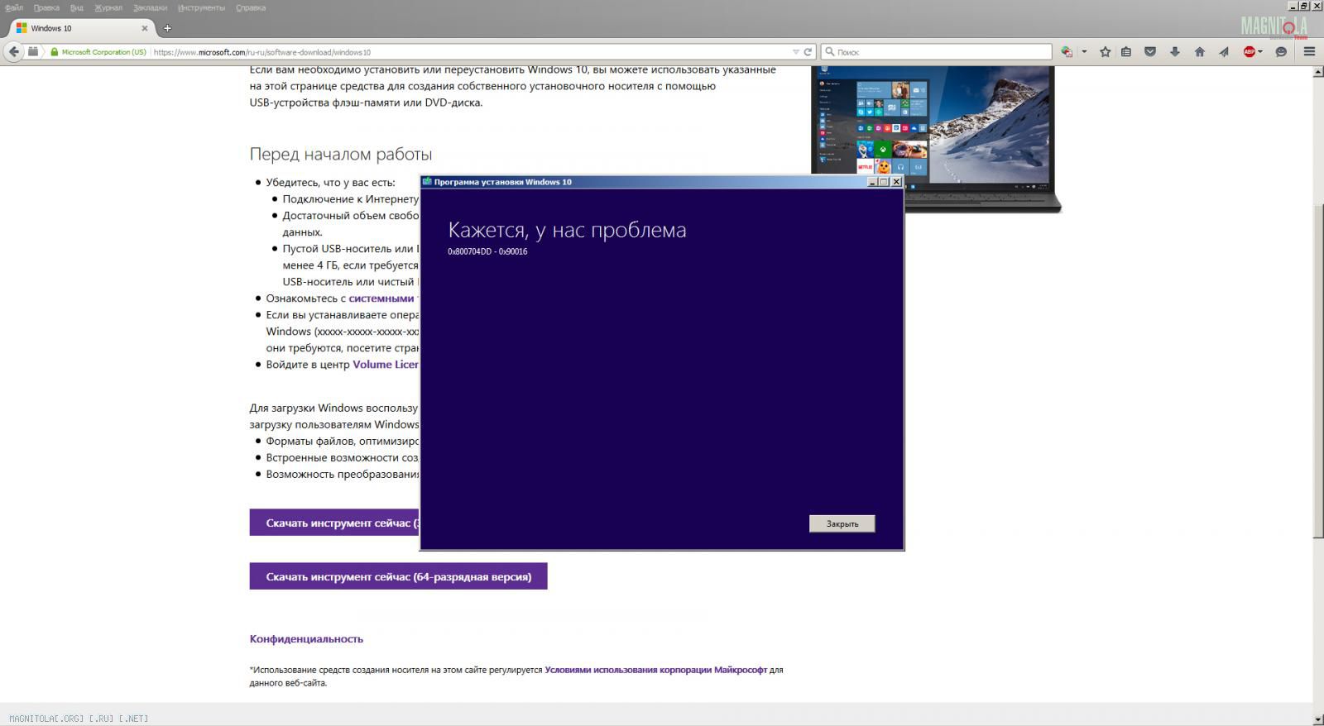
Task: Click the Windows 10 laptop image
Action: 935,139
